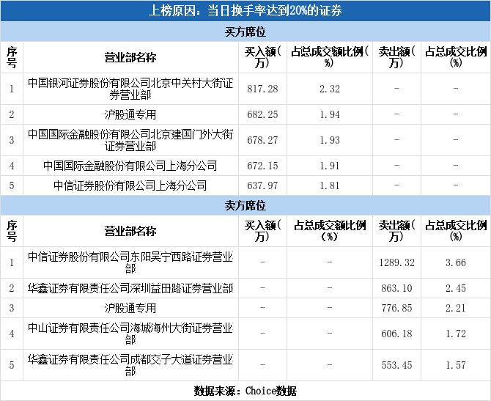
Task: Click percentage value 2.45
Action: tap(456, 288)
